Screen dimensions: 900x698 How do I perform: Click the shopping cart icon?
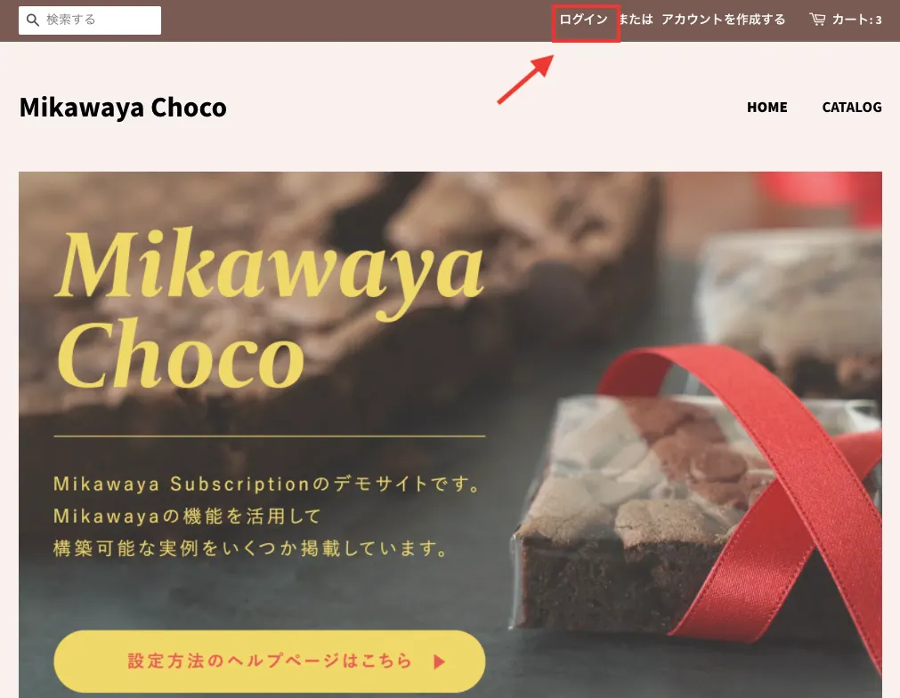pyautogui.click(x=817, y=20)
